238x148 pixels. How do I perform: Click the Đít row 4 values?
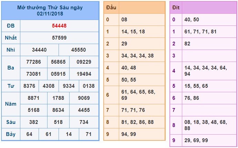(x=206, y=71)
